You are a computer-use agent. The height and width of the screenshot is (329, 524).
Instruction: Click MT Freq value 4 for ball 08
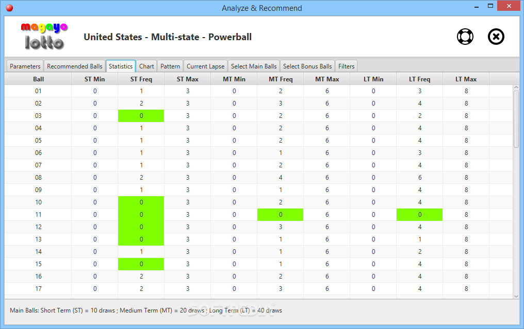pos(281,178)
